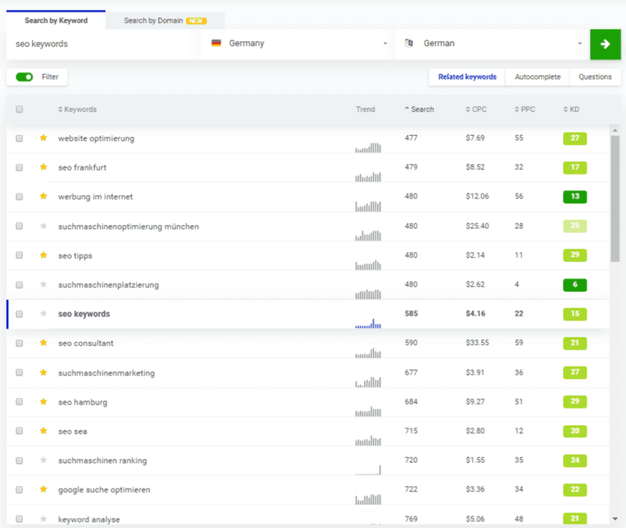Select checkbox for seo tipps
Screen dimensions: 626x528
pyautogui.click(x=19, y=255)
